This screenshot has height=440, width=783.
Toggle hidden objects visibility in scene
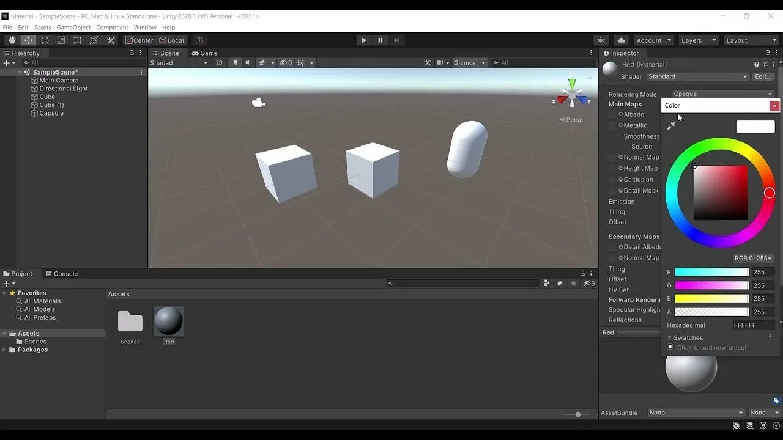[x=286, y=63]
